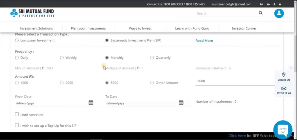
Task: Open the user profile avatar icon
Action: point(279,13)
